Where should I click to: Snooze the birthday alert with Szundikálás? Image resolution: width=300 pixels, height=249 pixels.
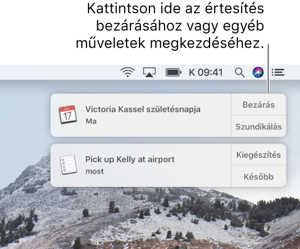coord(259,126)
